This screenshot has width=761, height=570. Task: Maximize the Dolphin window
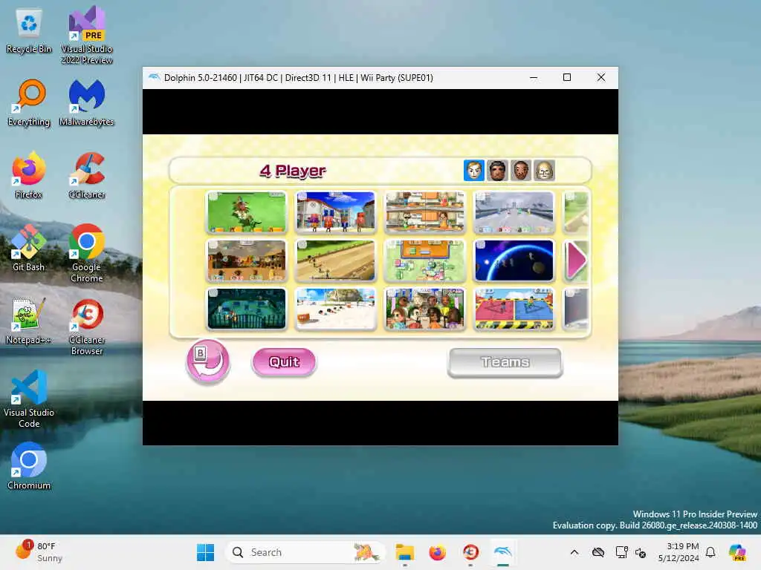pyautogui.click(x=567, y=77)
